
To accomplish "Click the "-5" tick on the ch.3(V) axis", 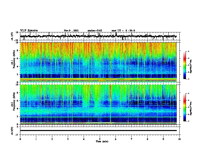I will click(17, 135).
